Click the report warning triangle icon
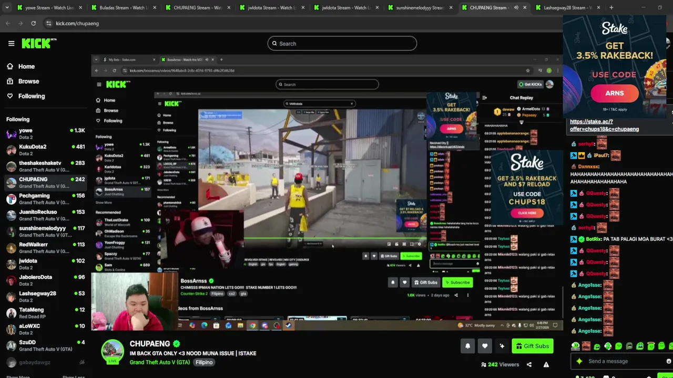Viewport: 673px width, 378px height. 546,364
